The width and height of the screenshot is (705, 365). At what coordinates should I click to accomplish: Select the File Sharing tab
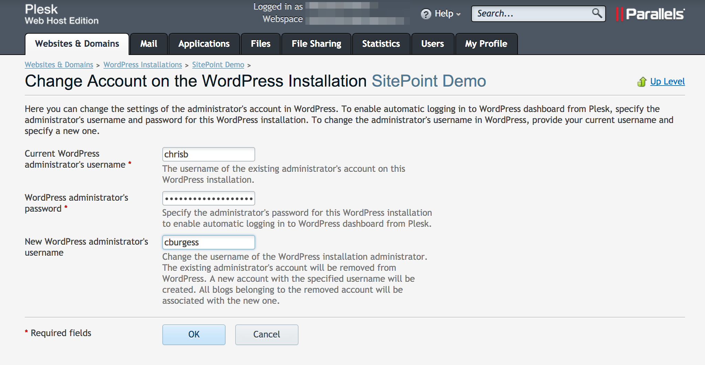316,44
